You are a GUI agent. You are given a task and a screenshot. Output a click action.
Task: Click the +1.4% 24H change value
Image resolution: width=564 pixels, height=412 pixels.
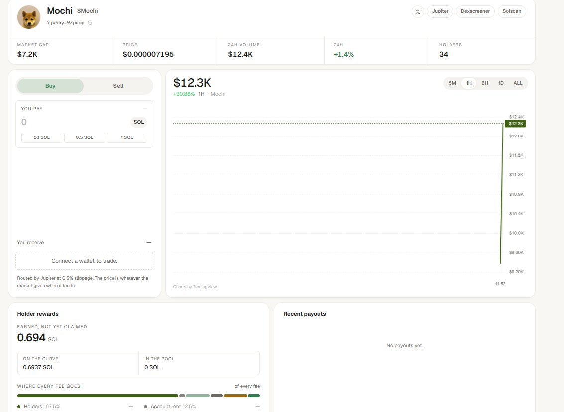(x=344, y=54)
